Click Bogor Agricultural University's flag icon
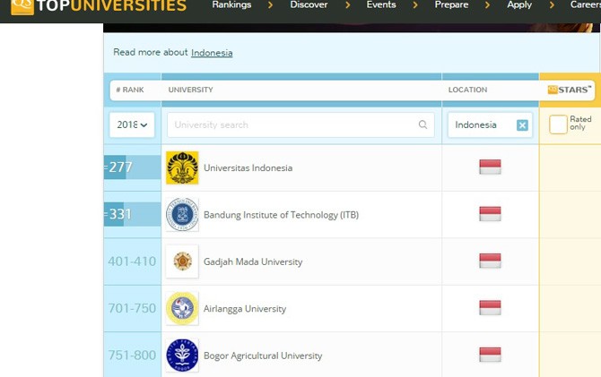This screenshot has width=601, height=377. click(x=490, y=355)
